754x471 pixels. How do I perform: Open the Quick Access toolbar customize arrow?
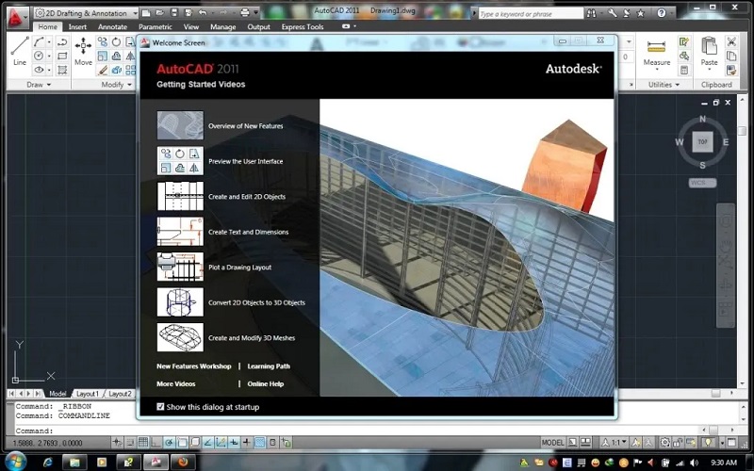(x=256, y=13)
